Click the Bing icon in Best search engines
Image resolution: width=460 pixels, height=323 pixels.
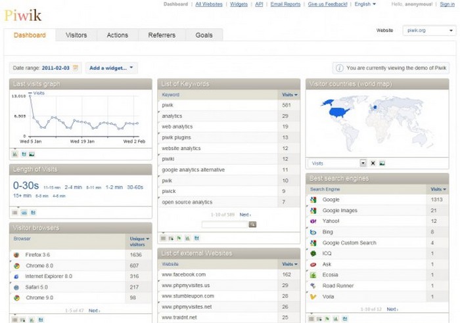[x=313, y=232]
